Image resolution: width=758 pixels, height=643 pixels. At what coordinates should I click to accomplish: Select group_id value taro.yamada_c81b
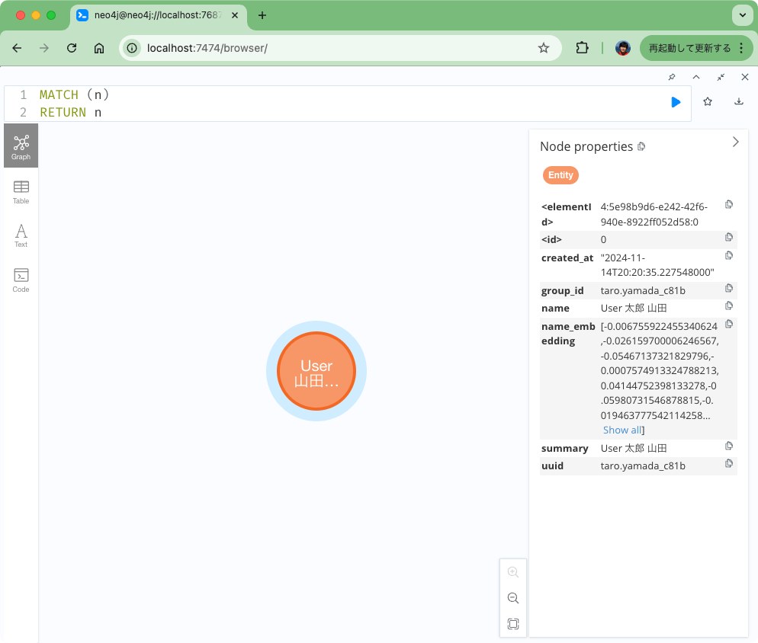pyautogui.click(x=643, y=290)
